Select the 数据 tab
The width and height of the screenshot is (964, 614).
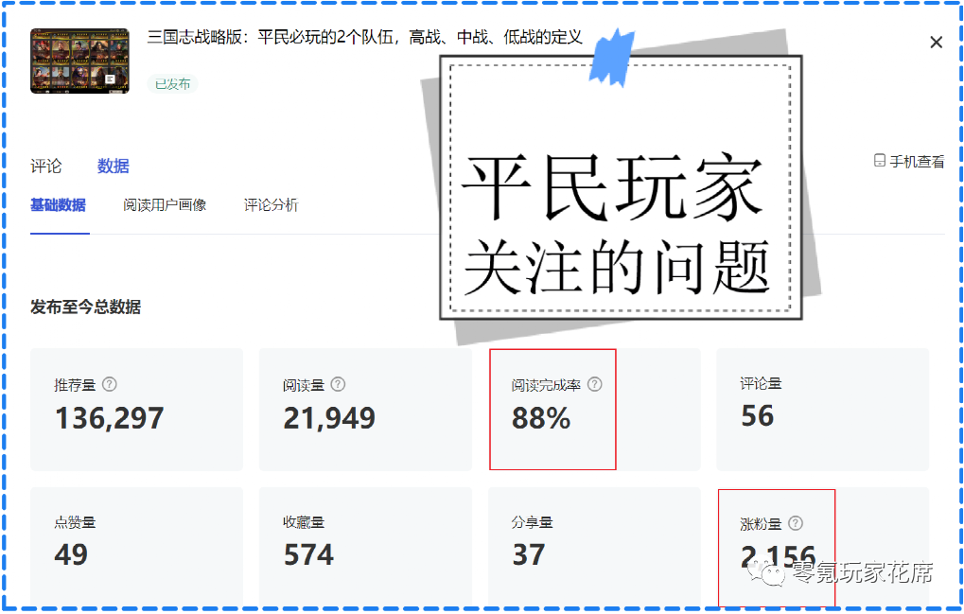(x=114, y=166)
